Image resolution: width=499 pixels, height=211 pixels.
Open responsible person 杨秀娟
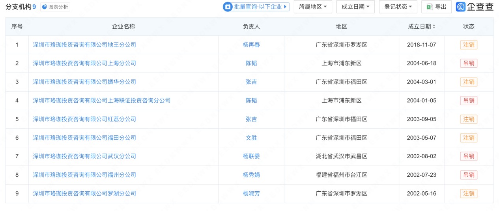251,175
